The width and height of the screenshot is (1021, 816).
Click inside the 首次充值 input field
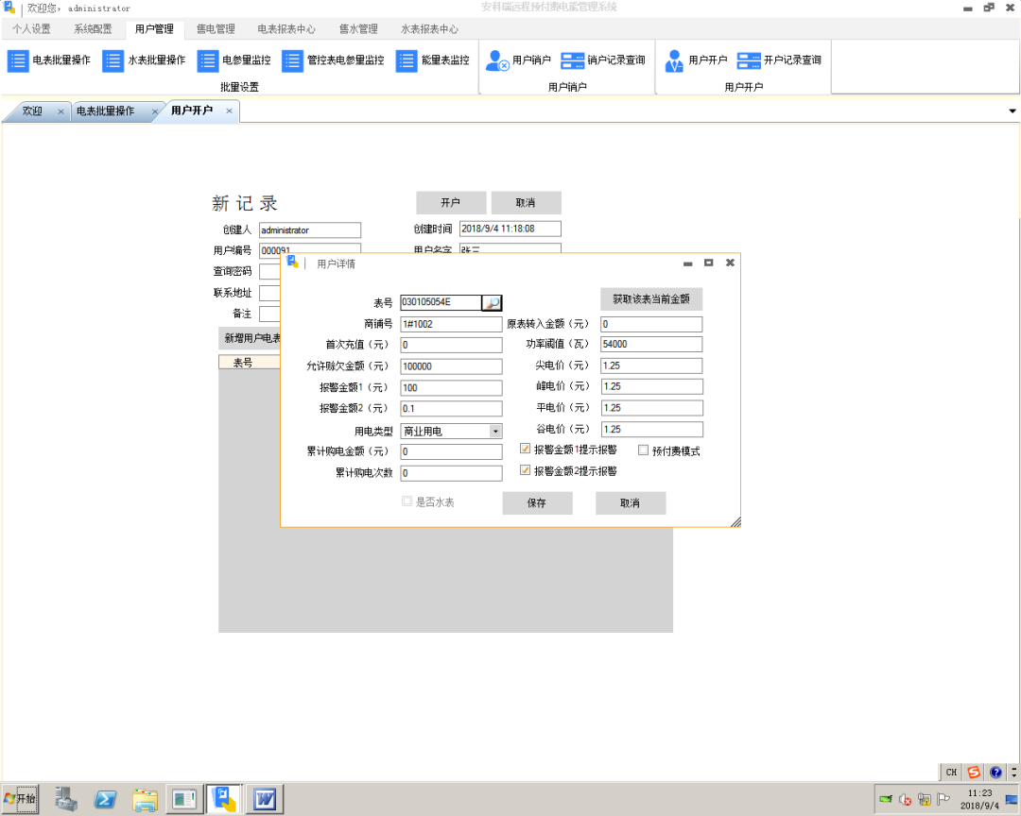click(x=451, y=345)
